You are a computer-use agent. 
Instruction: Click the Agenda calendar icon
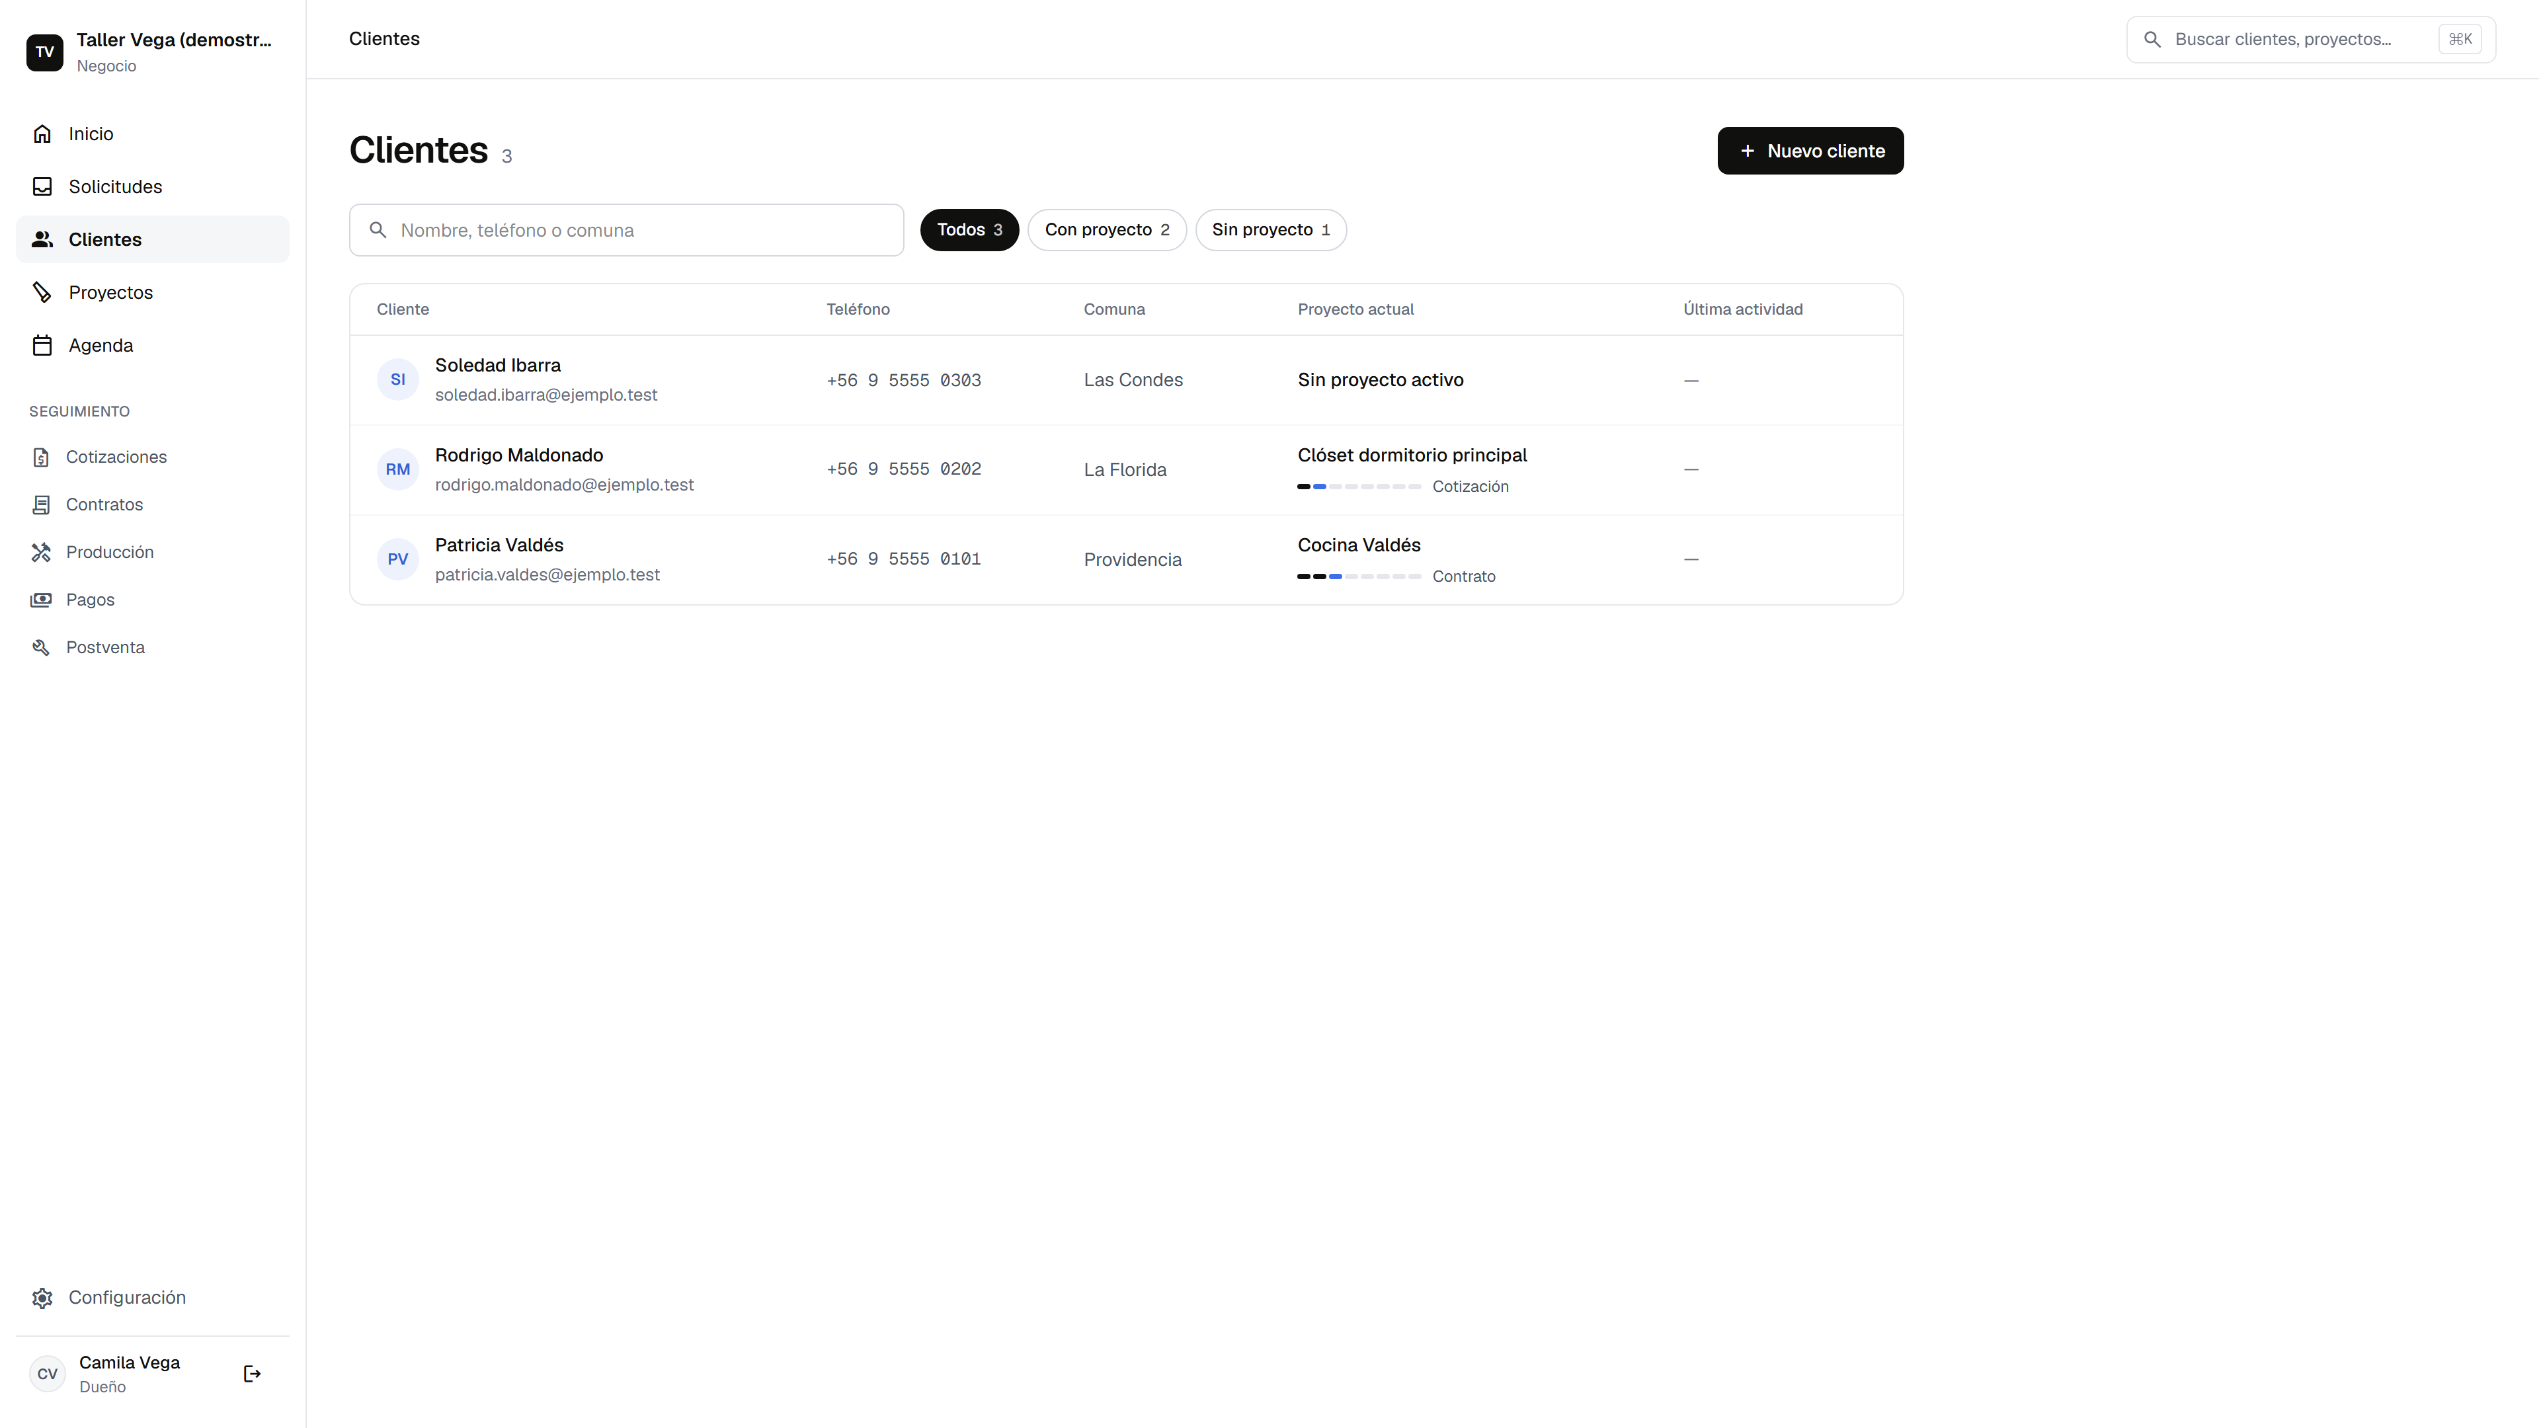click(x=42, y=346)
